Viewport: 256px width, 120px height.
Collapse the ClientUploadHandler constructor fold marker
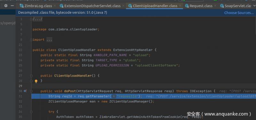click(31, 76)
